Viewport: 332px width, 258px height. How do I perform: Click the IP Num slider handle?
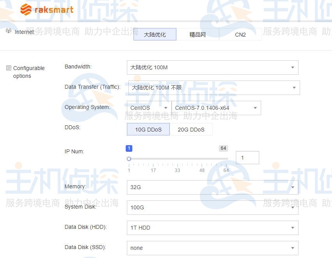pyautogui.click(x=129, y=159)
